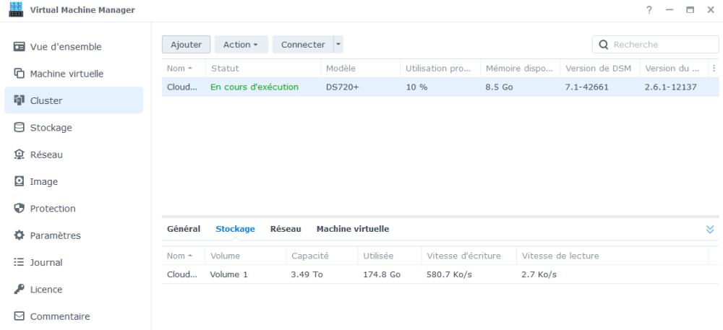Collapse details panel with double chevron
Screen dimensions: 723x330
[710, 229]
